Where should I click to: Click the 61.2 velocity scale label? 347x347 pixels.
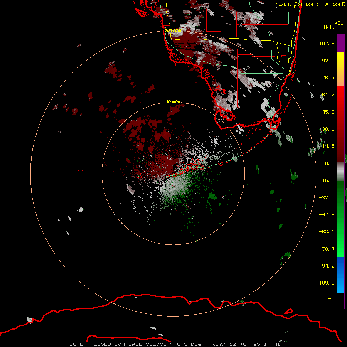pyautogui.click(x=328, y=95)
